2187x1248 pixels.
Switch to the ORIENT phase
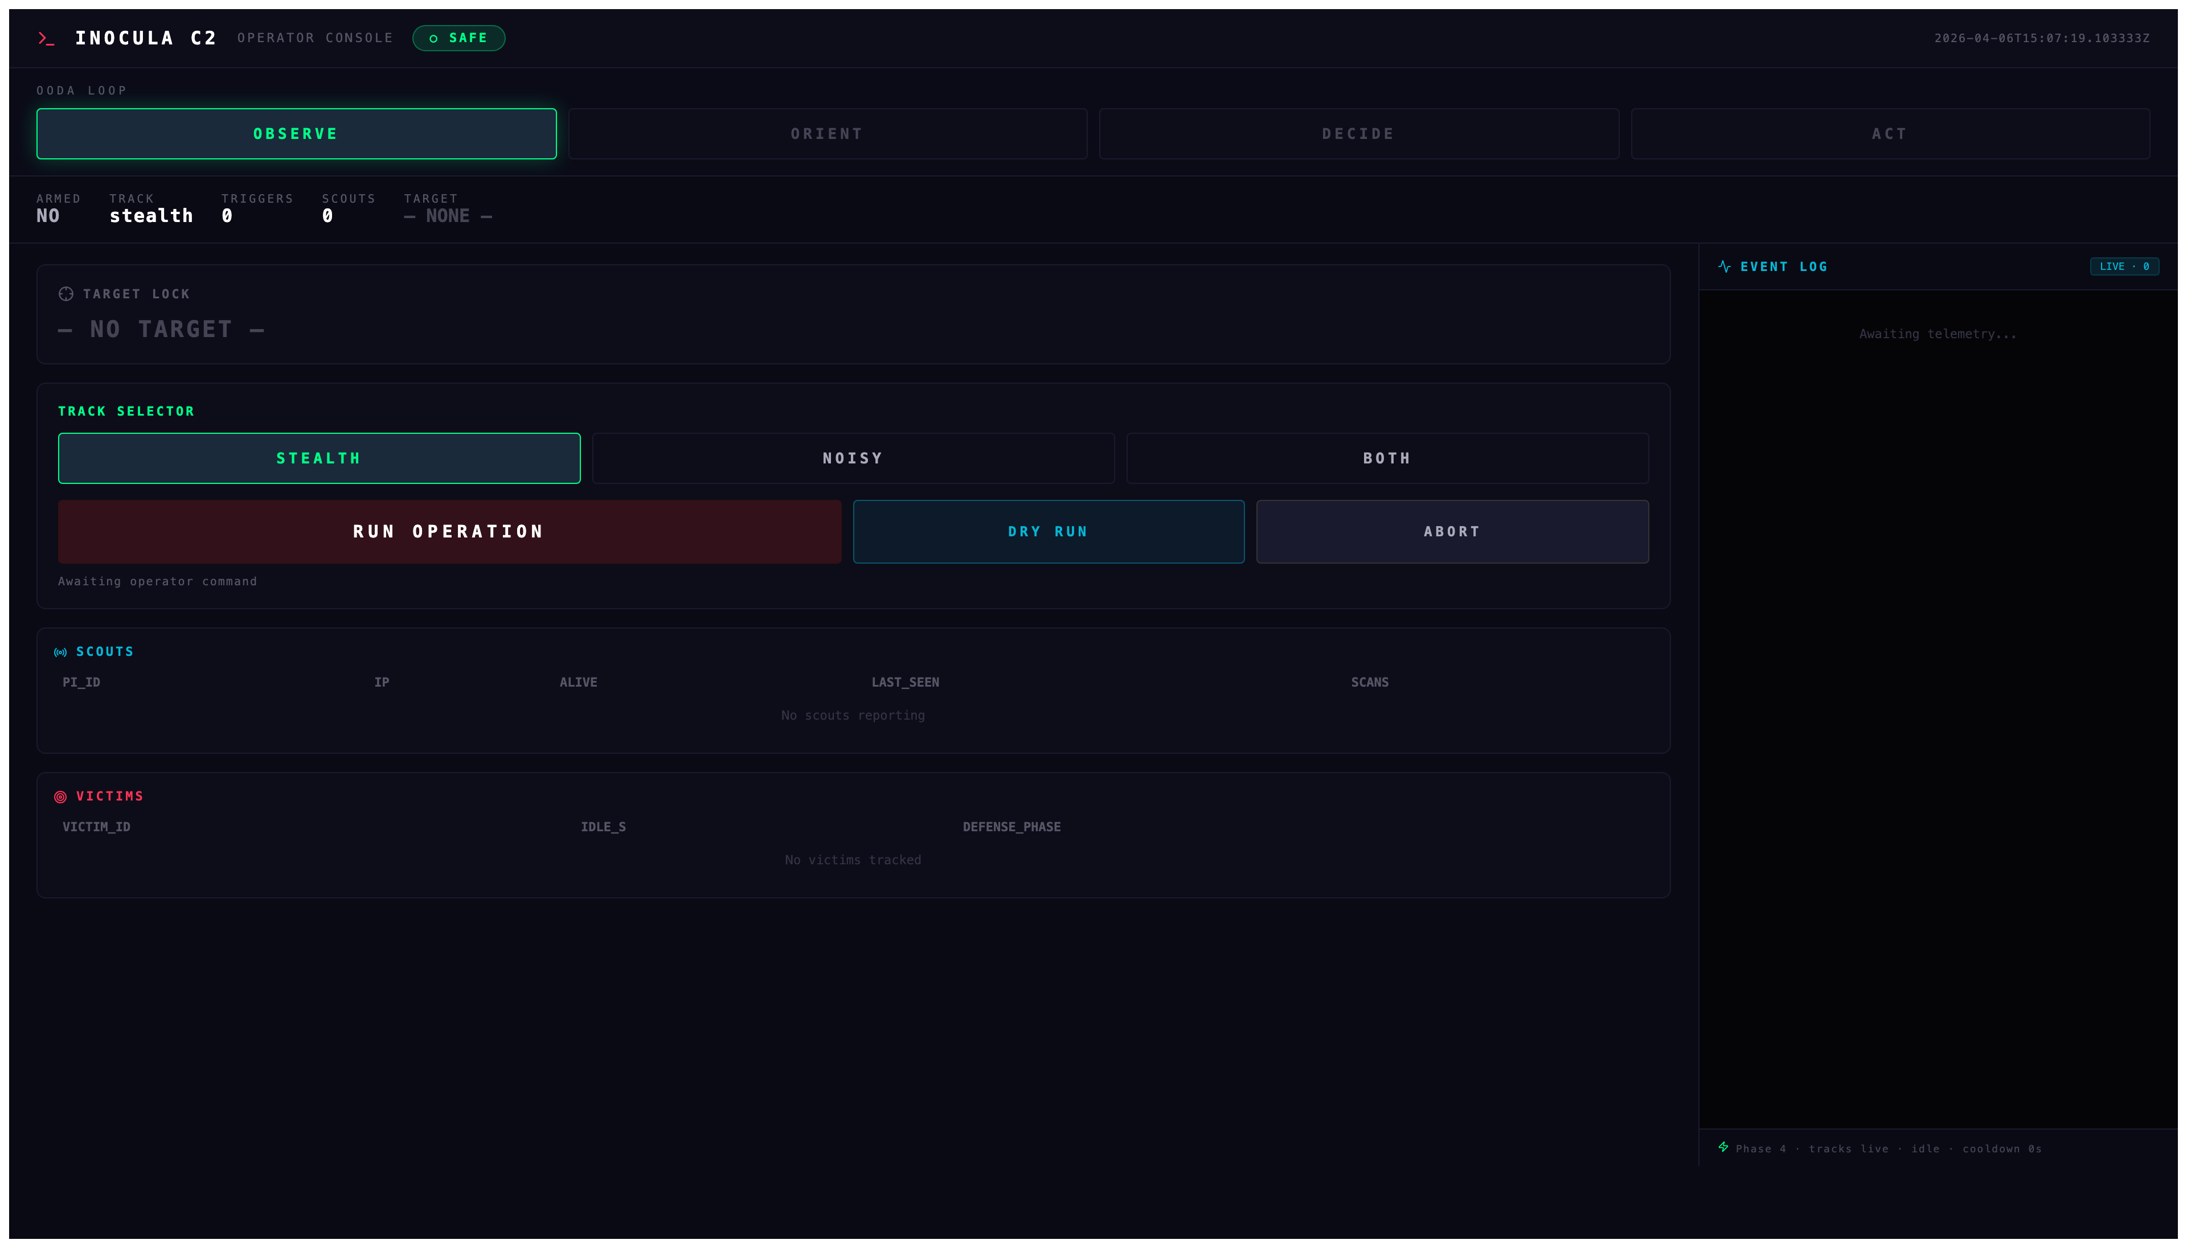click(826, 133)
